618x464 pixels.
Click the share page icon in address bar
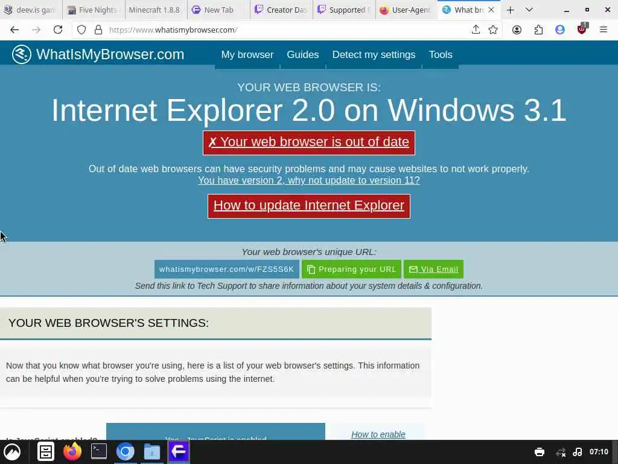click(476, 30)
